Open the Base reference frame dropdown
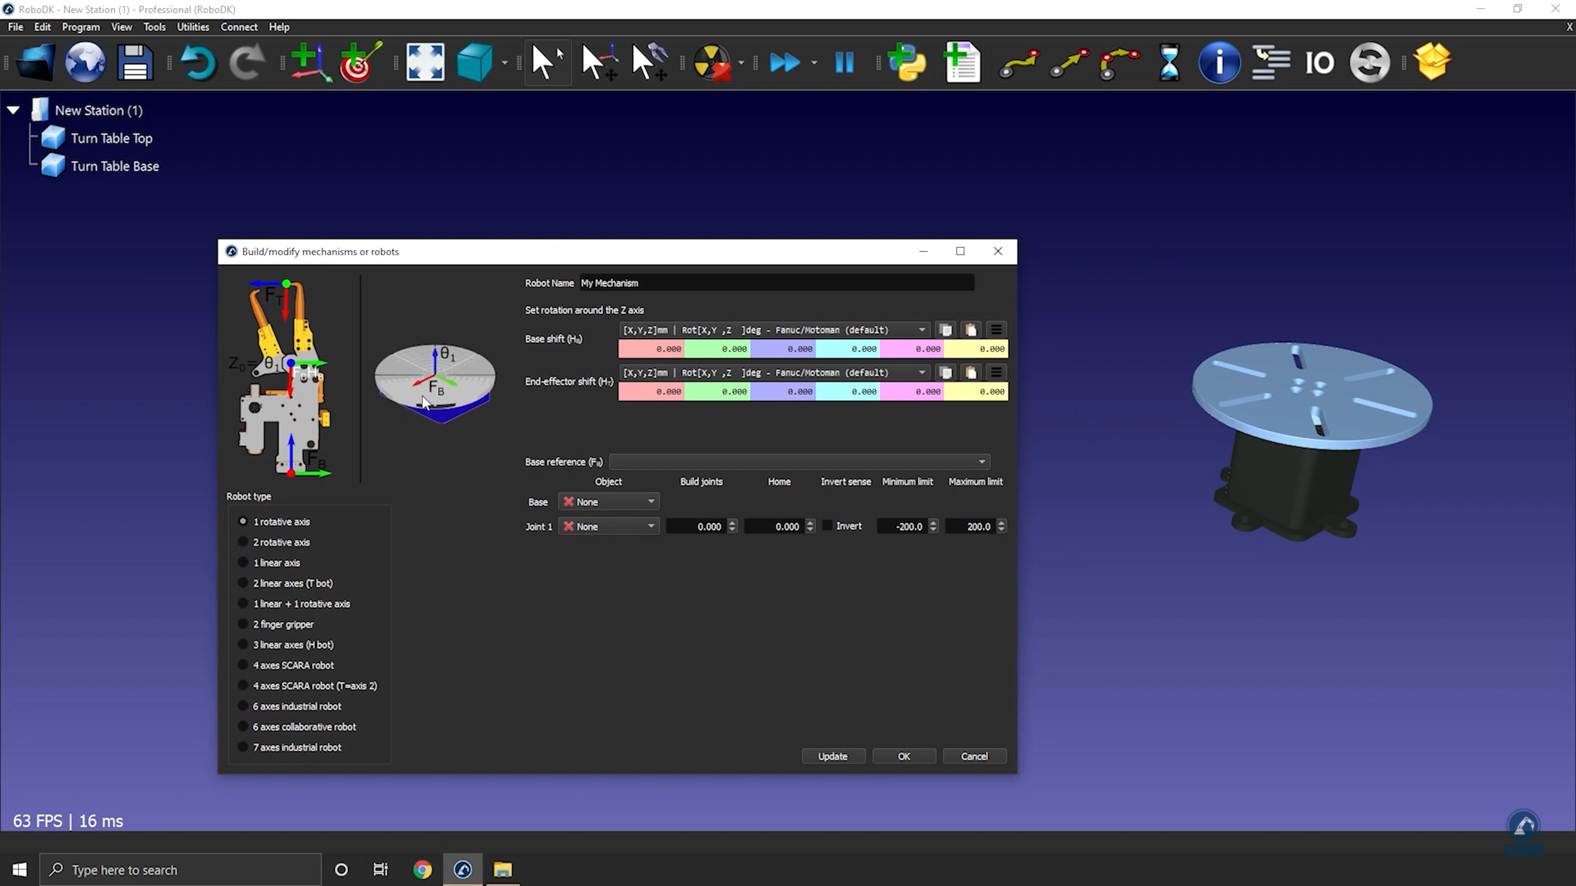The image size is (1576, 886). coord(799,462)
